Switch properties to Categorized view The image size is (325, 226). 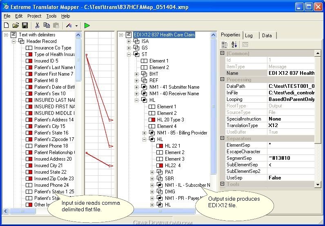coord(224,45)
